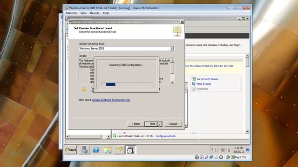Image resolution: width=298 pixels, height=167 pixels.
Task: Click the Filter Events link
Action: (203, 84)
